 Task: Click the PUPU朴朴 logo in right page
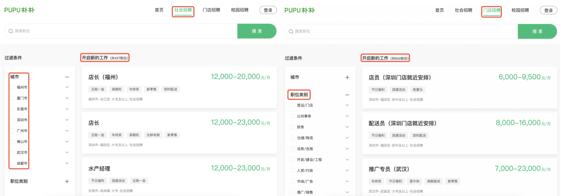300,10
